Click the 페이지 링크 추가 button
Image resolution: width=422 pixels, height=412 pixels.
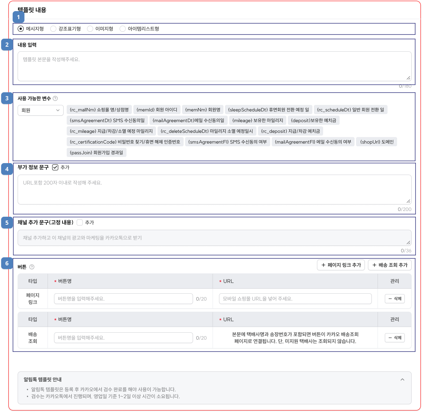[x=341, y=265]
